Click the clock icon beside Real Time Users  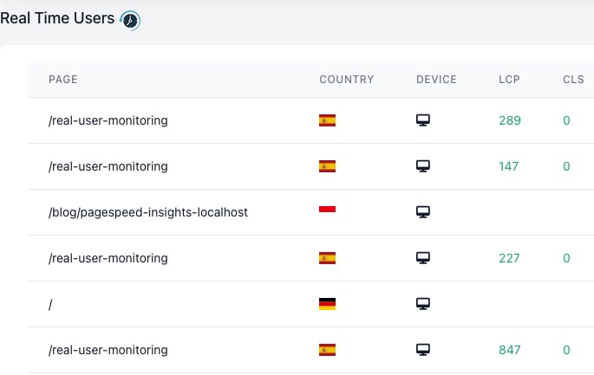point(130,21)
